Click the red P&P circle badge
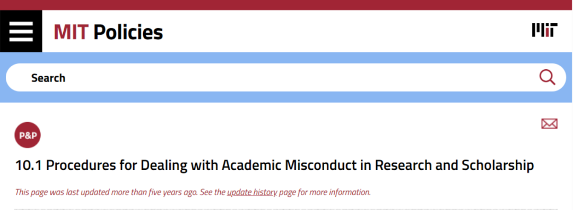 [x=28, y=135]
